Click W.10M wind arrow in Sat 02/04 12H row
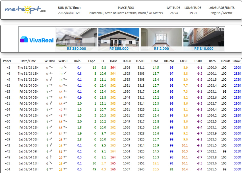Screen dimensions: 242x173 coord(51,157)
